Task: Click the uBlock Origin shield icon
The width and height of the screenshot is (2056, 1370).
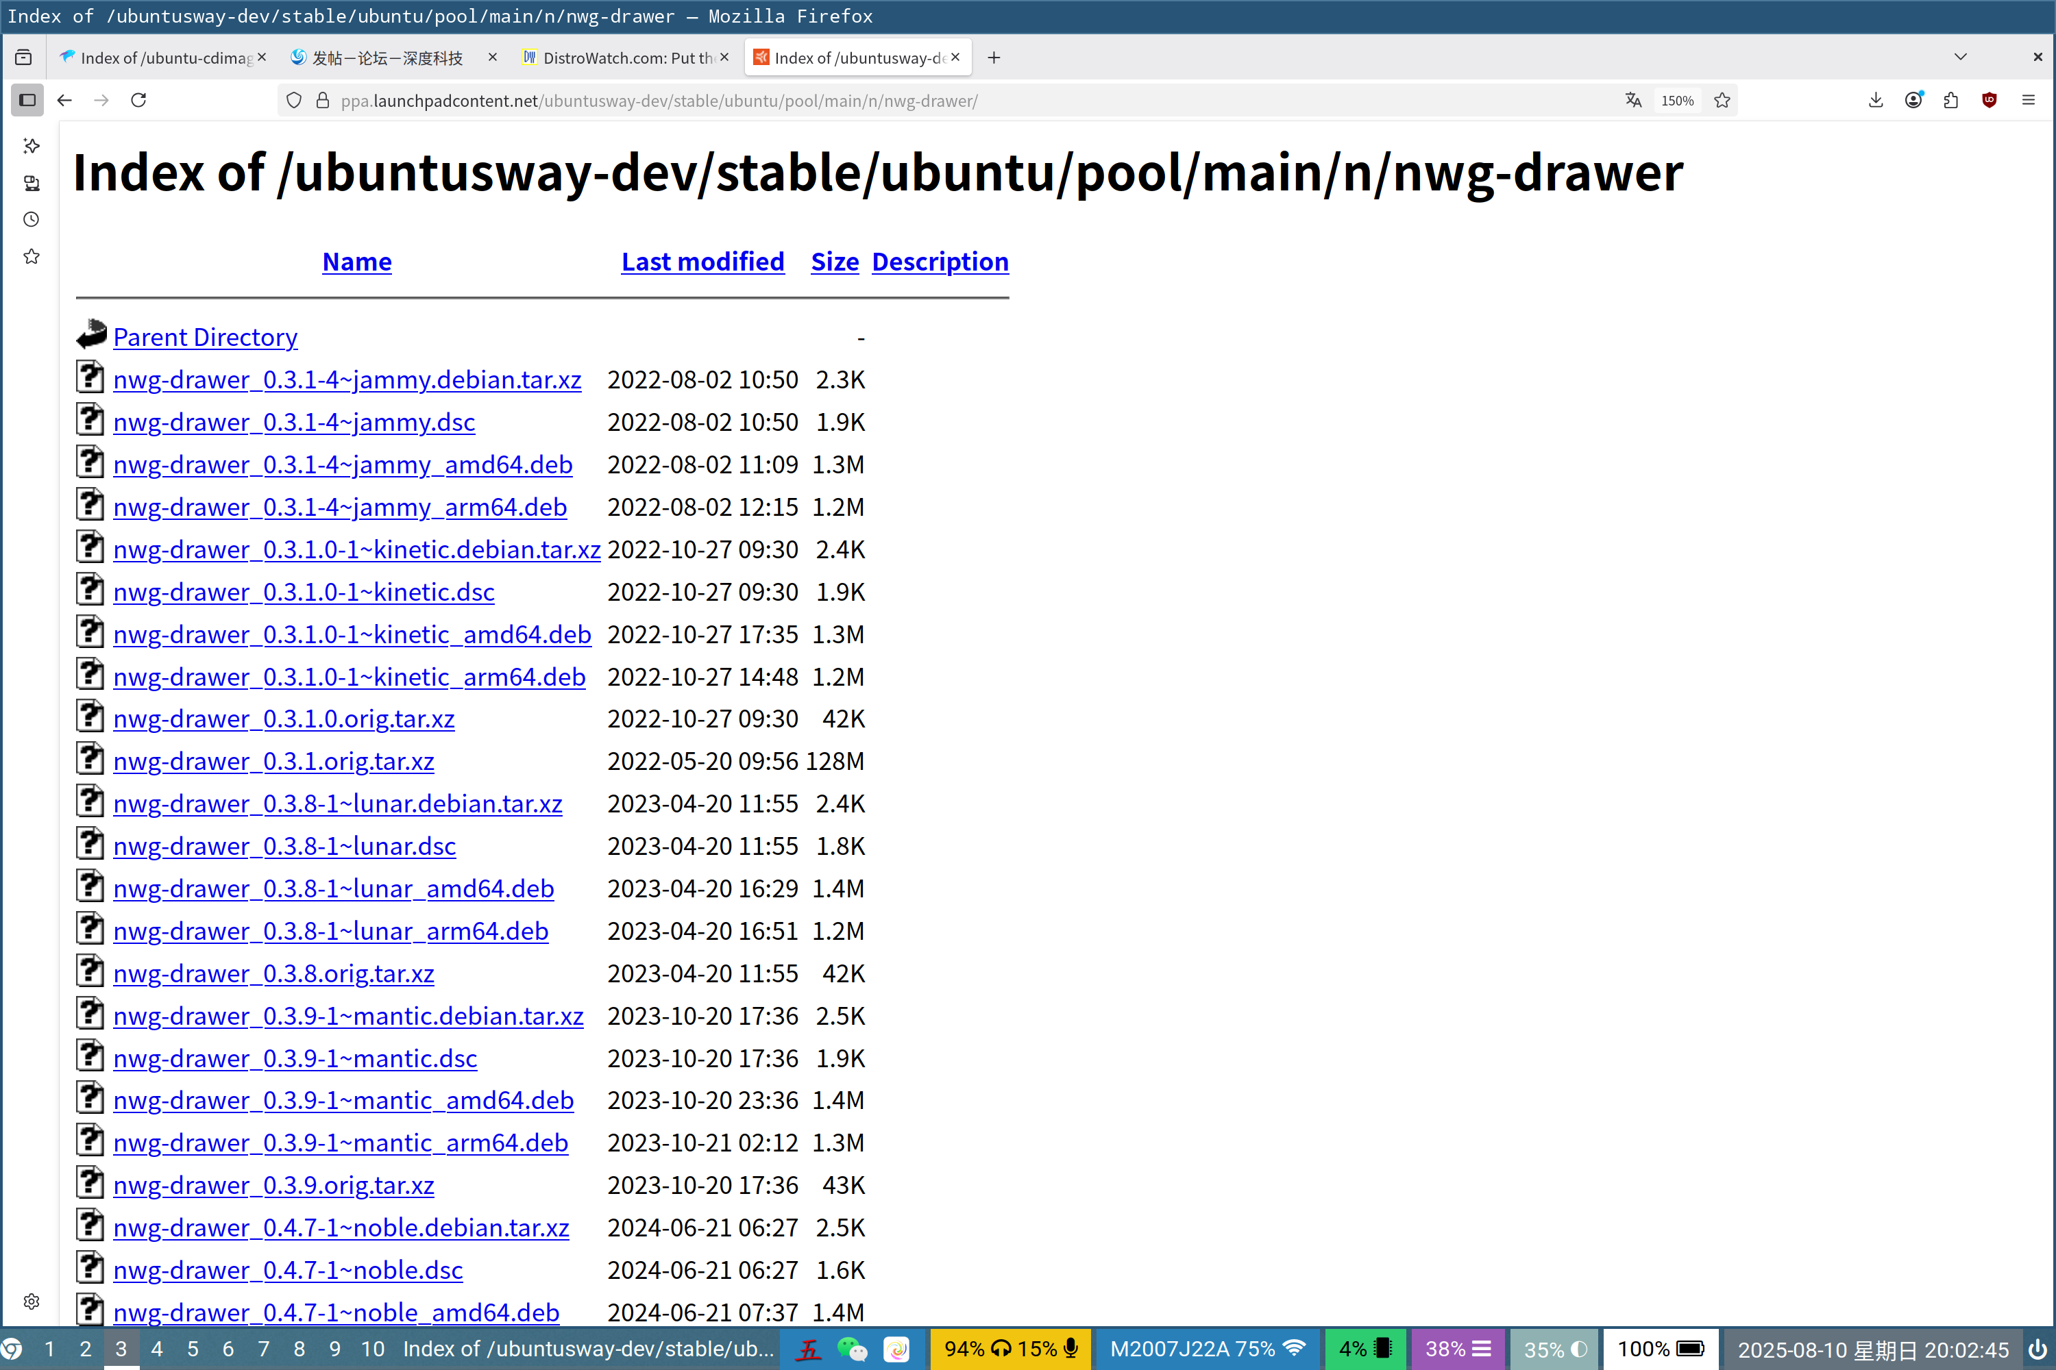Action: [1990, 101]
